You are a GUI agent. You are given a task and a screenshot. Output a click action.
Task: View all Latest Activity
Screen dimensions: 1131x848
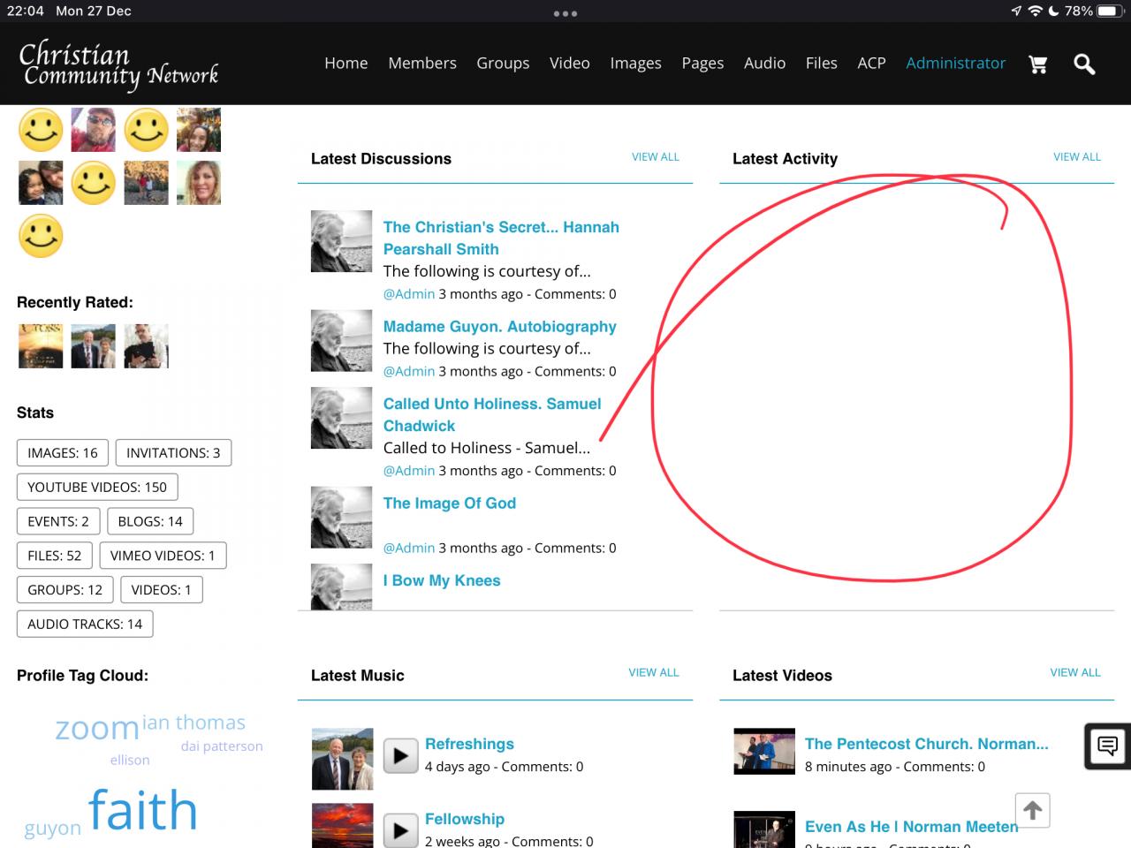[x=1077, y=156]
